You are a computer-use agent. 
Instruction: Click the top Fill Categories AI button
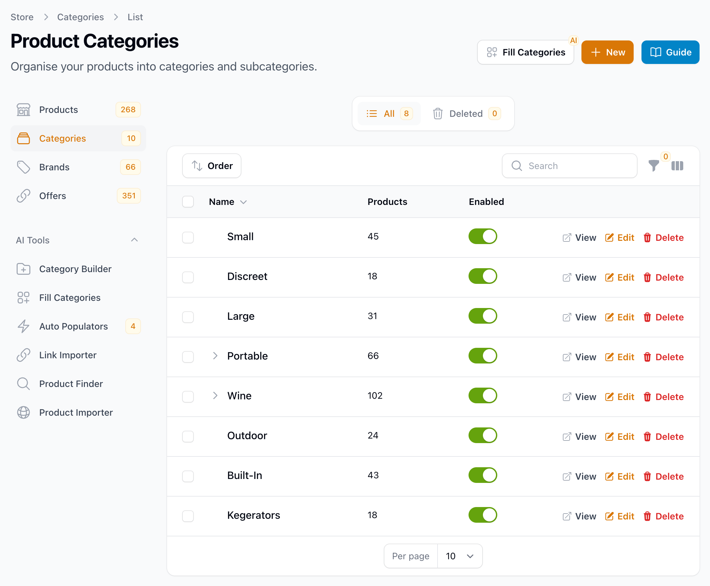[x=525, y=52]
